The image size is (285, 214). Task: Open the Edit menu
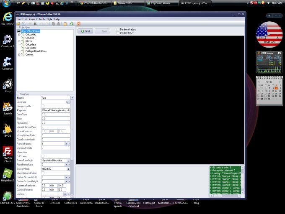point(25,19)
